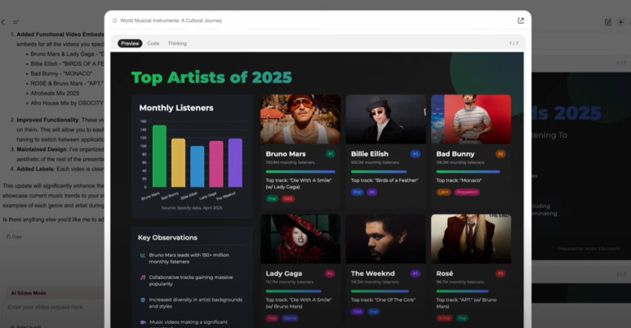631x328 pixels.
Task: Click the chart icon beside Bruno Mars observation
Action: click(x=143, y=255)
